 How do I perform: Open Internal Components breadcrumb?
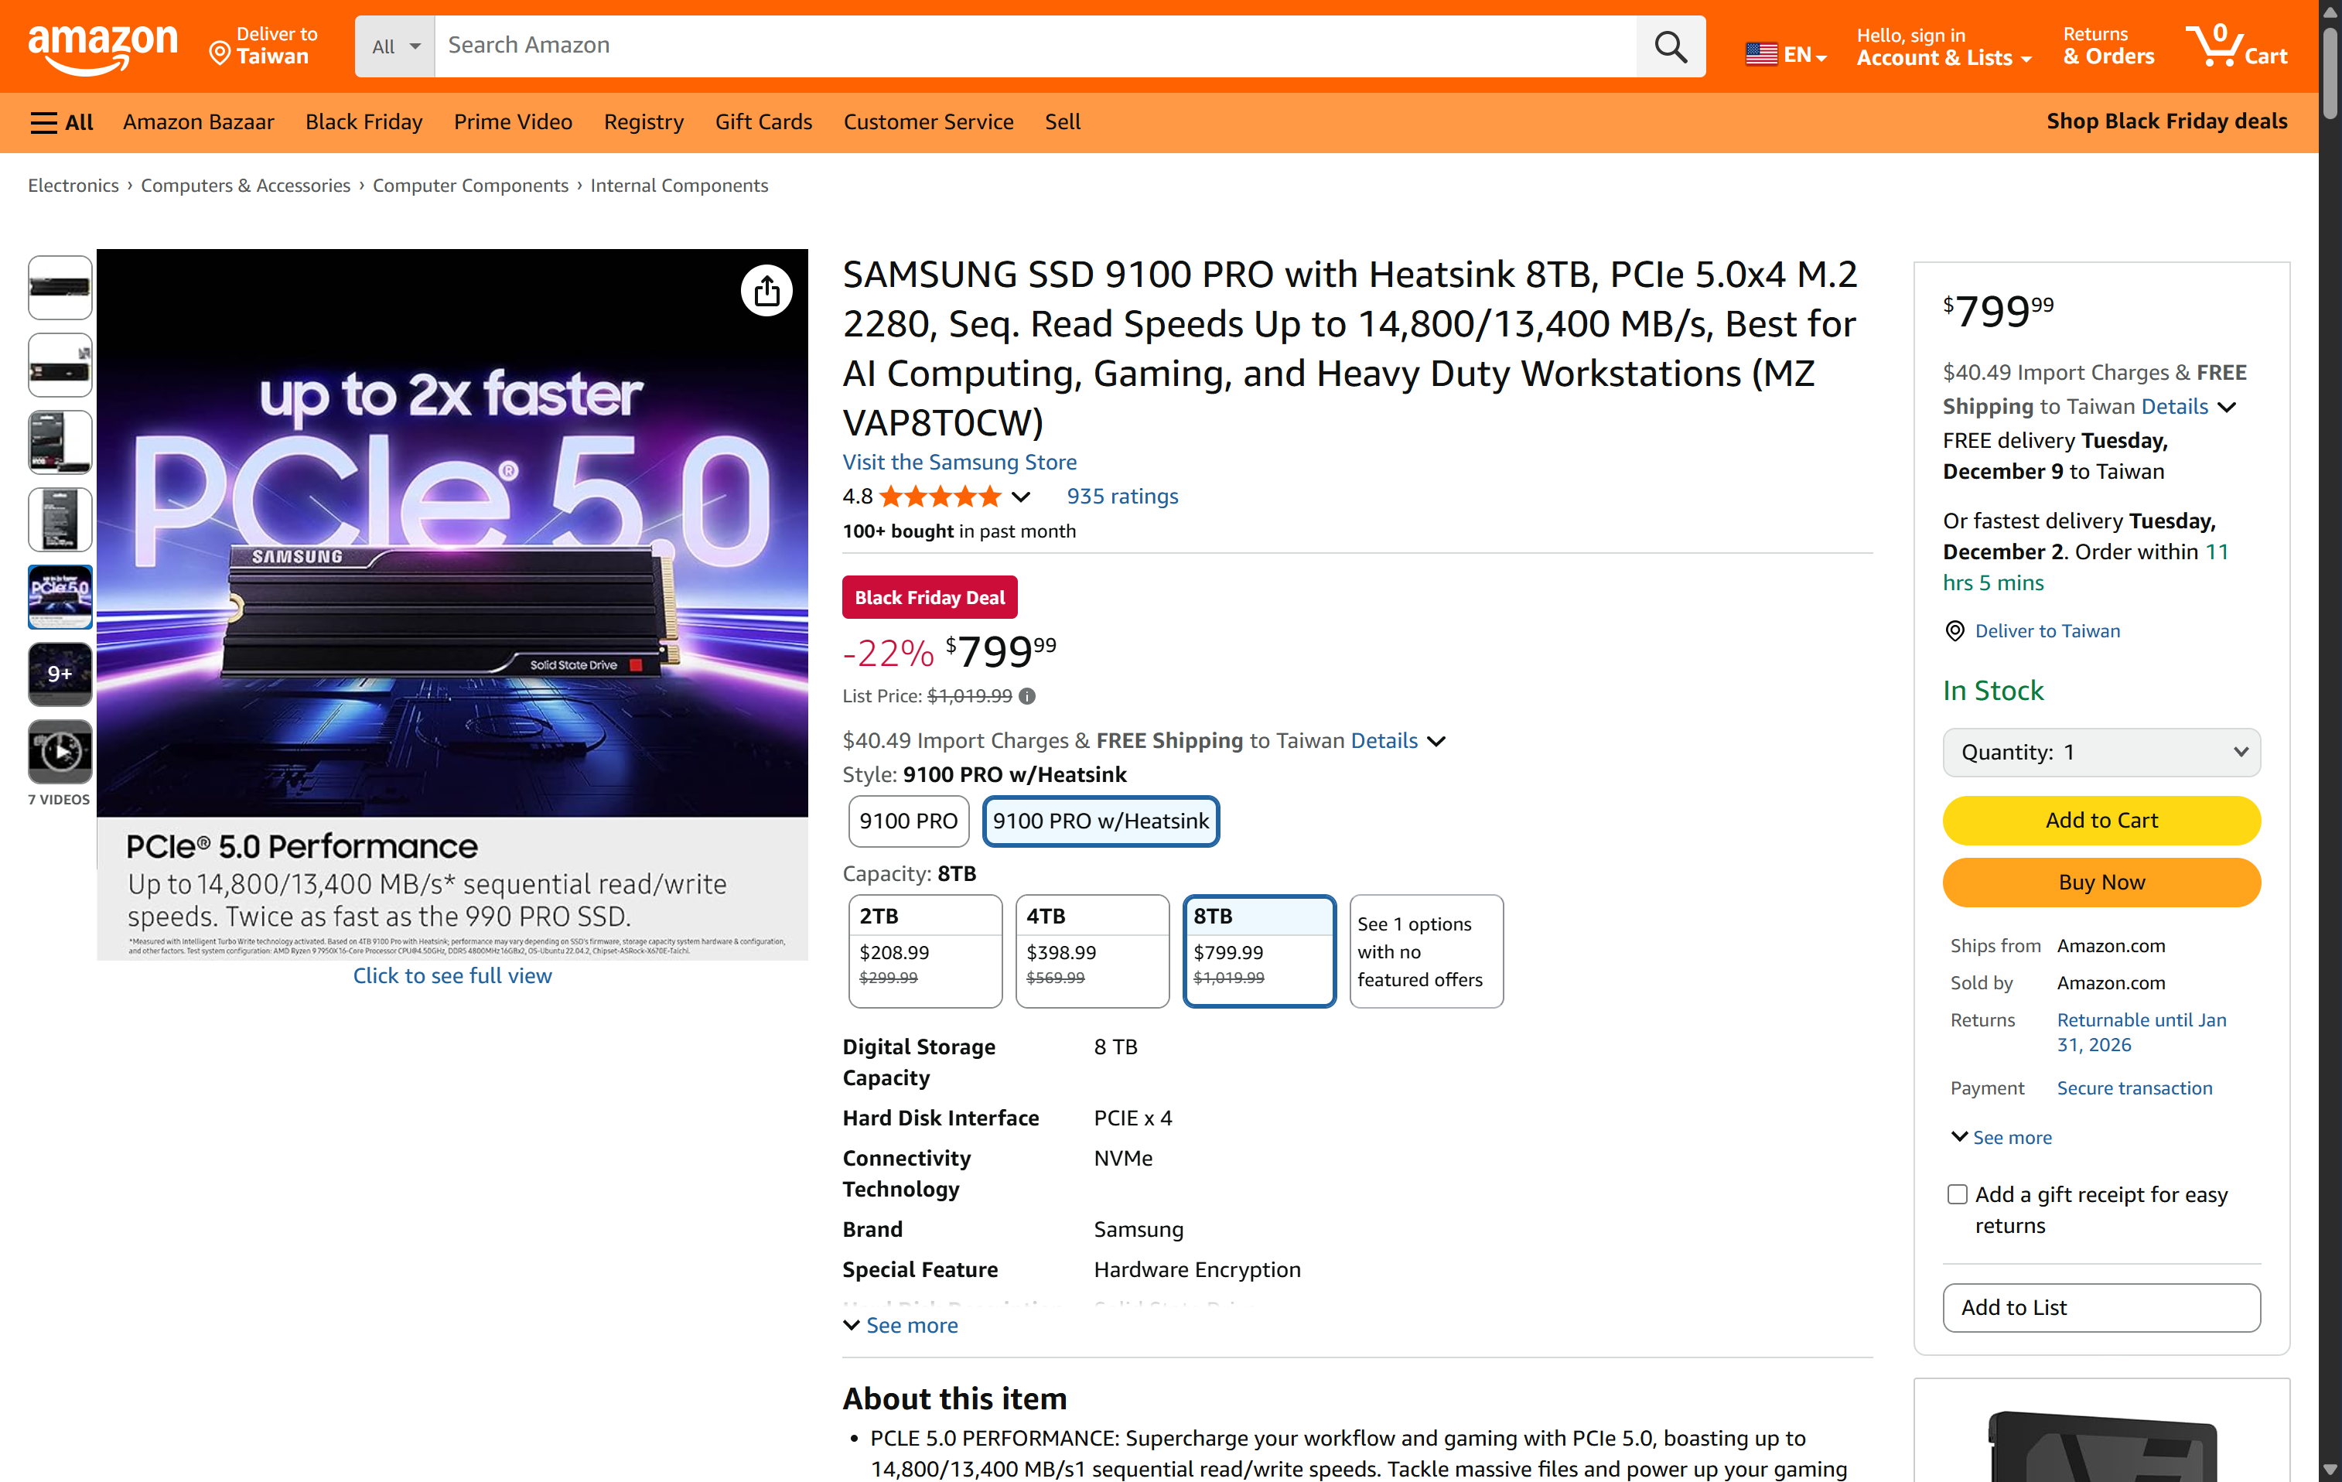[x=679, y=186]
